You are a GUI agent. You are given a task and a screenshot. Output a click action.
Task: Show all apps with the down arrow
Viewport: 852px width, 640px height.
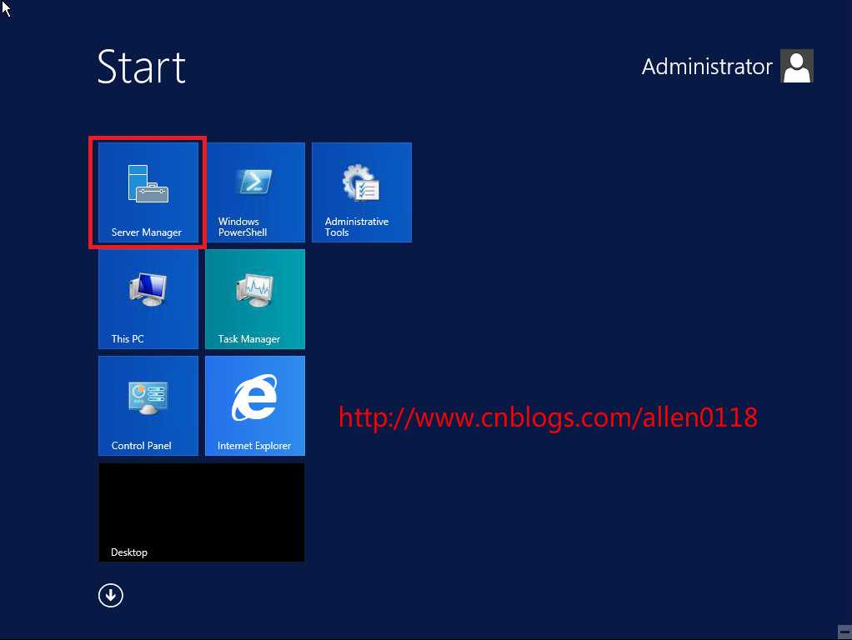(x=111, y=596)
